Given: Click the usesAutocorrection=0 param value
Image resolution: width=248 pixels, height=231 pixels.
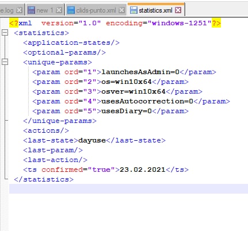Looking at the screenshot, I should pyautogui.click(x=147, y=101).
